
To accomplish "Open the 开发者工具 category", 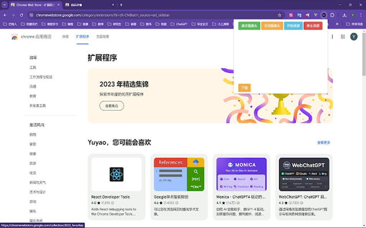I will tap(38, 105).
